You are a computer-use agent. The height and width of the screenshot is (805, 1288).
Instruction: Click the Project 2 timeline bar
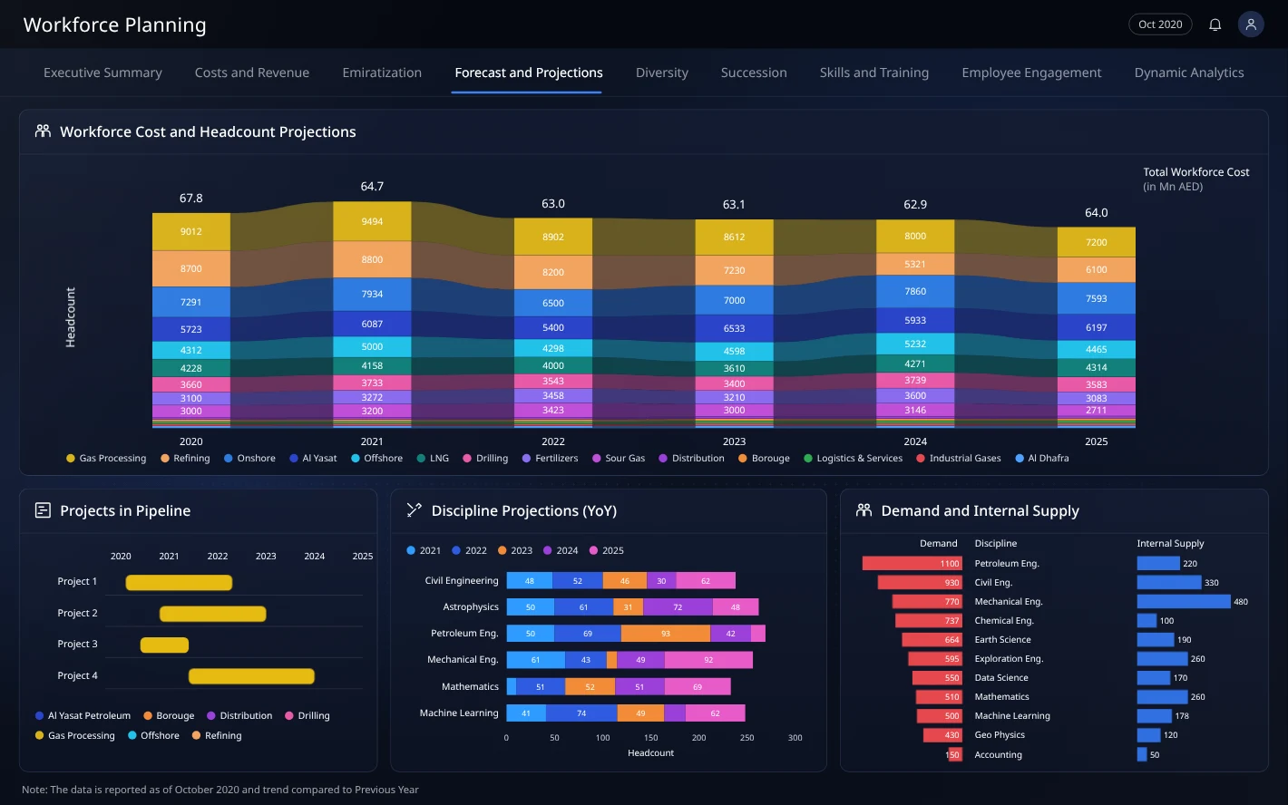[x=213, y=614]
